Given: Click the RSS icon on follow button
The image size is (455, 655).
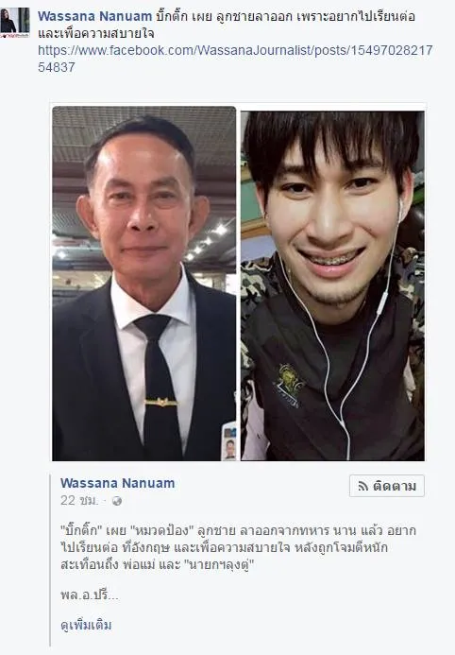Looking at the screenshot, I should [x=362, y=486].
